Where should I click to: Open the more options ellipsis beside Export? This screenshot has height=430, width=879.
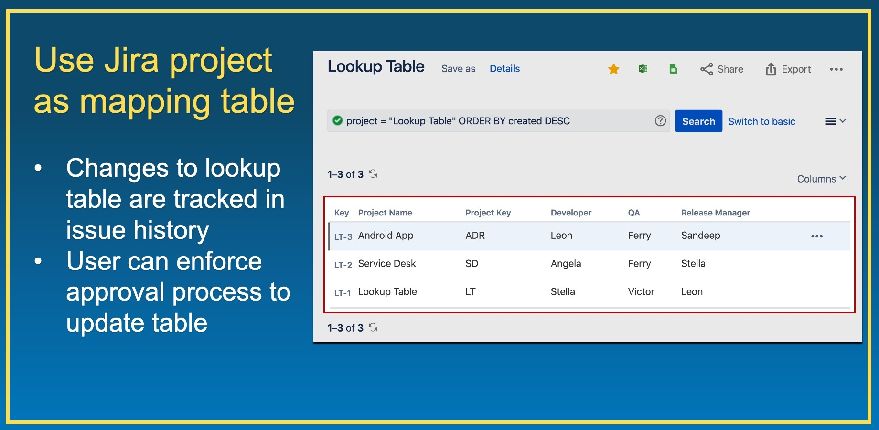836,69
